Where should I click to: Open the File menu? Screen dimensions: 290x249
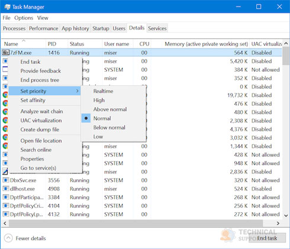(x=7, y=18)
